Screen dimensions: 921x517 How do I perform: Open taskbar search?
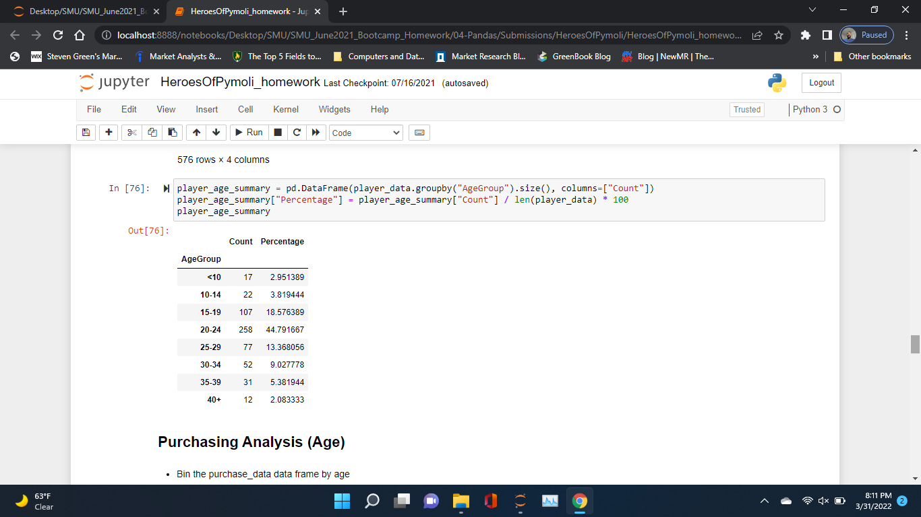pyautogui.click(x=372, y=501)
